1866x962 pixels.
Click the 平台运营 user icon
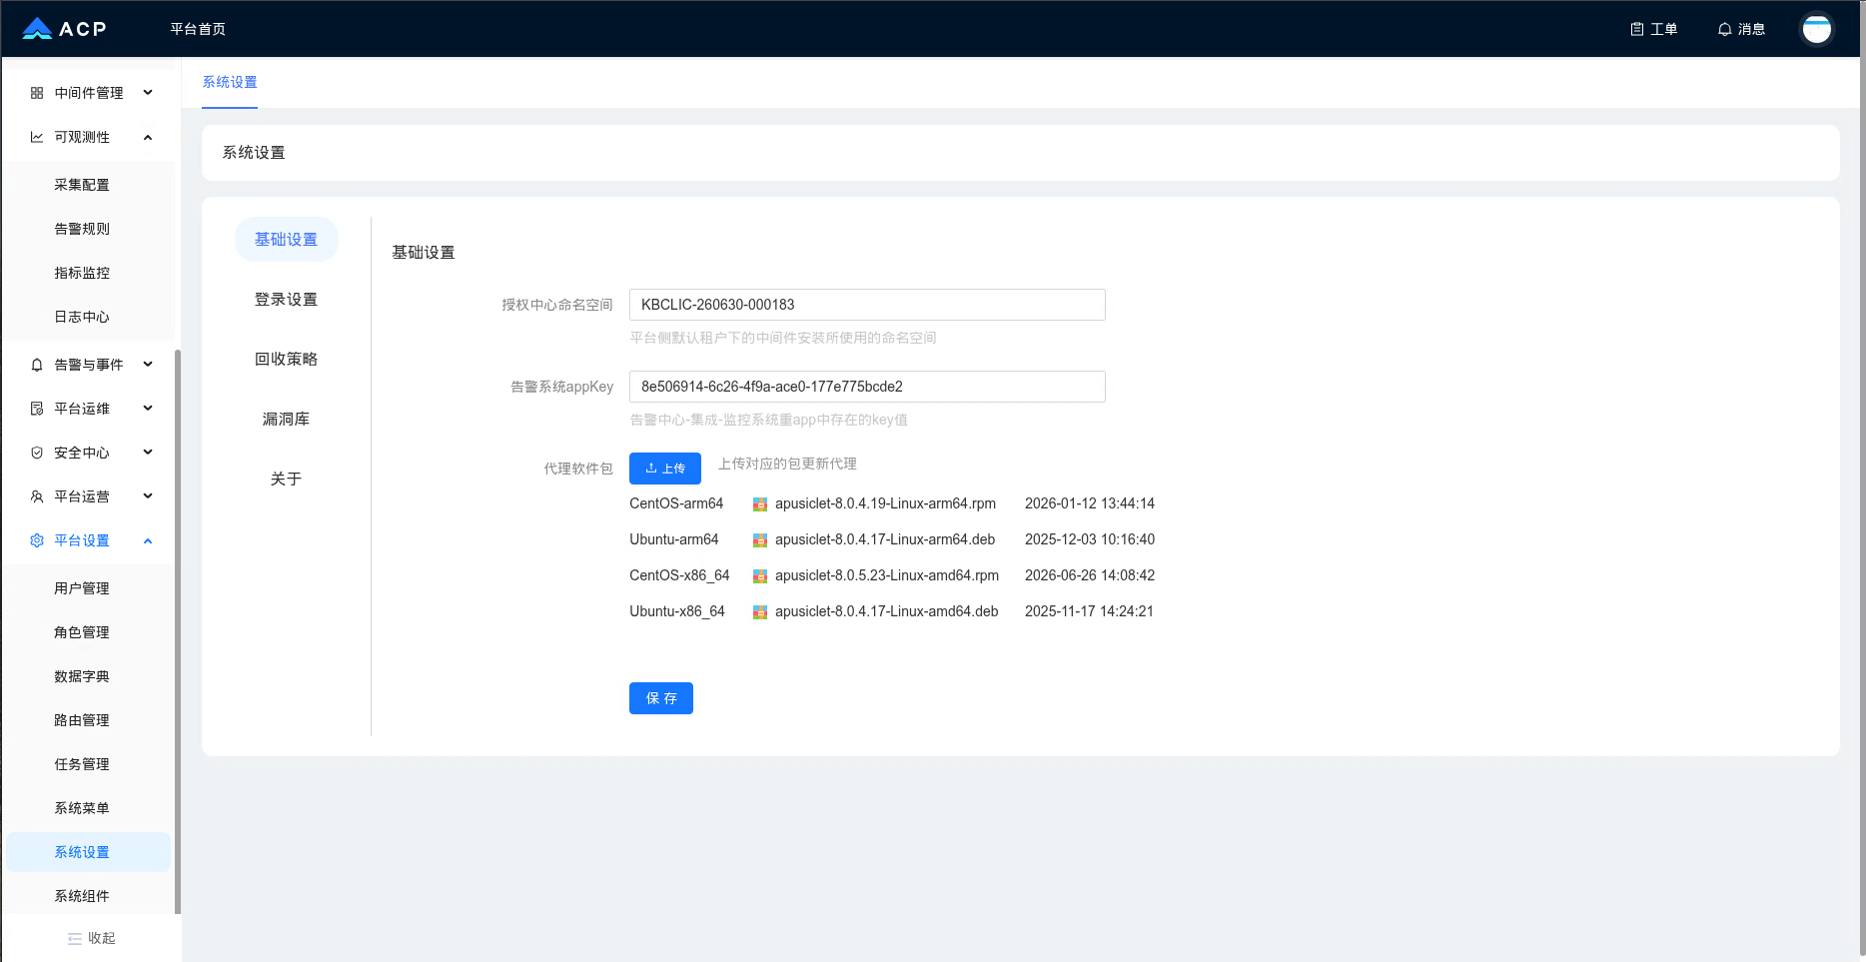point(37,496)
